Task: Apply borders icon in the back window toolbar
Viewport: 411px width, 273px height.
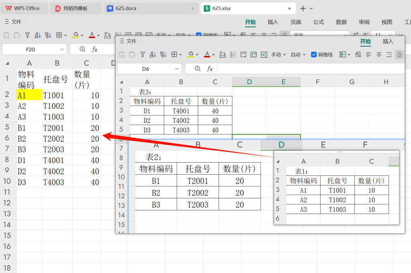Action: coord(59,35)
